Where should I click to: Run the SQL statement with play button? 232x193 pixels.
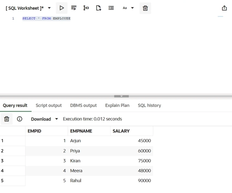61,8
